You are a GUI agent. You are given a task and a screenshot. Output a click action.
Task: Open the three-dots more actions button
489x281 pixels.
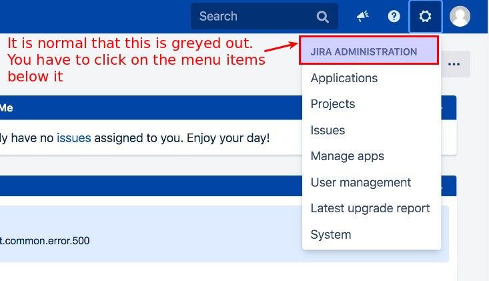click(454, 64)
